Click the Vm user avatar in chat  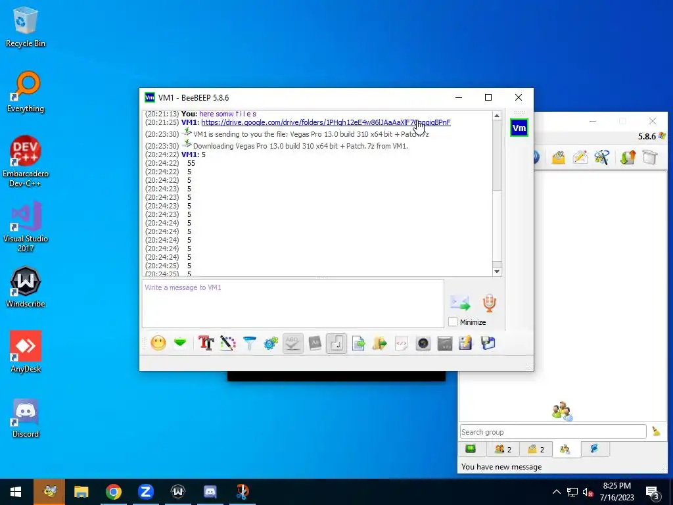519,128
